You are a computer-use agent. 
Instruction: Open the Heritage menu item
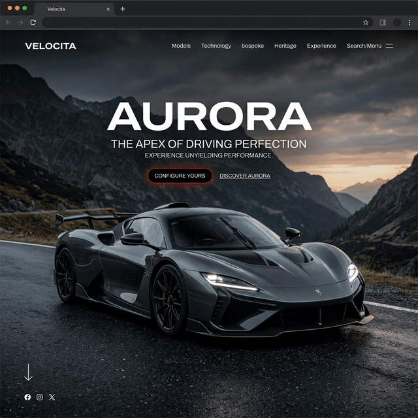pos(285,46)
